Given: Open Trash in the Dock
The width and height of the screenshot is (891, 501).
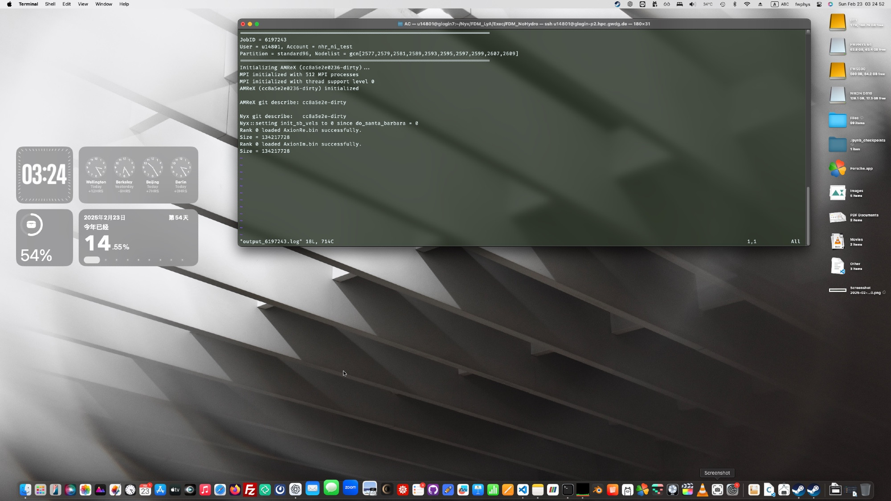Looking at the screenshot, I should 865,490.
